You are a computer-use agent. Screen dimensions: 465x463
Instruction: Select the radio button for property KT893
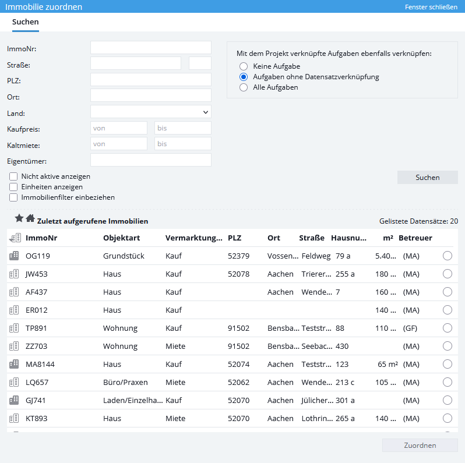point(447,418)
